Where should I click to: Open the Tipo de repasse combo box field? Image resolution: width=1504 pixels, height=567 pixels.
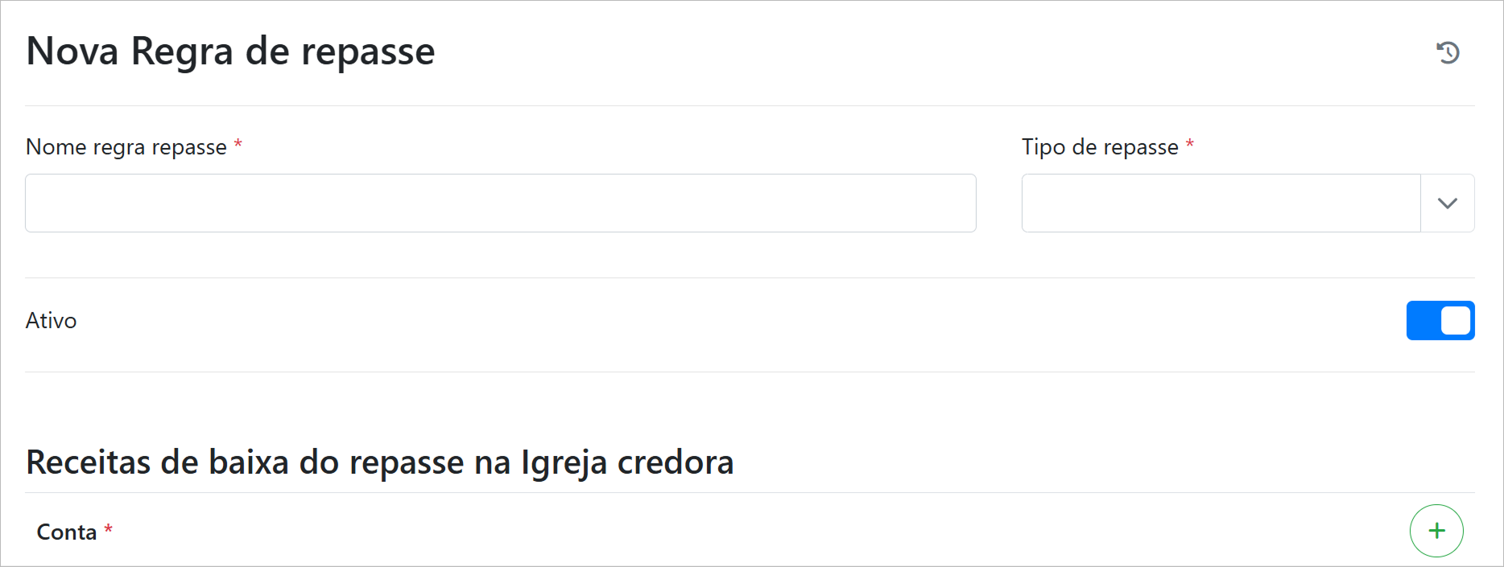[1221, 203]
